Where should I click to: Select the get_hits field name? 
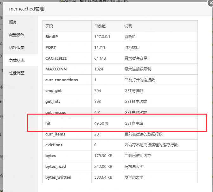click(53, 102)
